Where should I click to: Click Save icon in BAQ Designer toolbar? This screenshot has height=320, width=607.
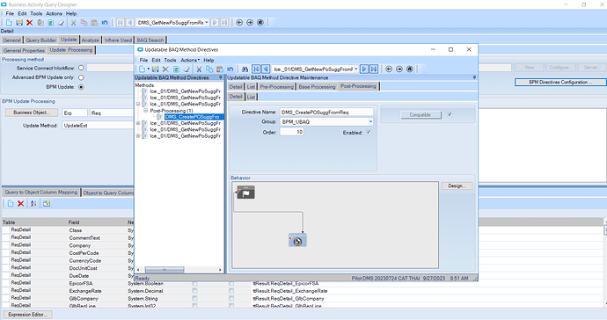(19, 23)
